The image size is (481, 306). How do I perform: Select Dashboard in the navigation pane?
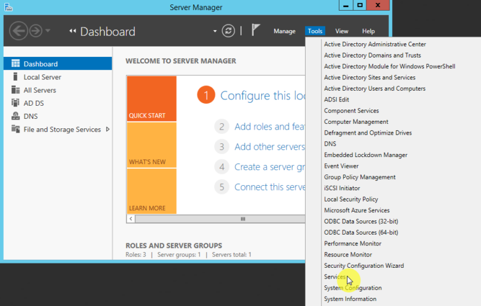(58, 63)
